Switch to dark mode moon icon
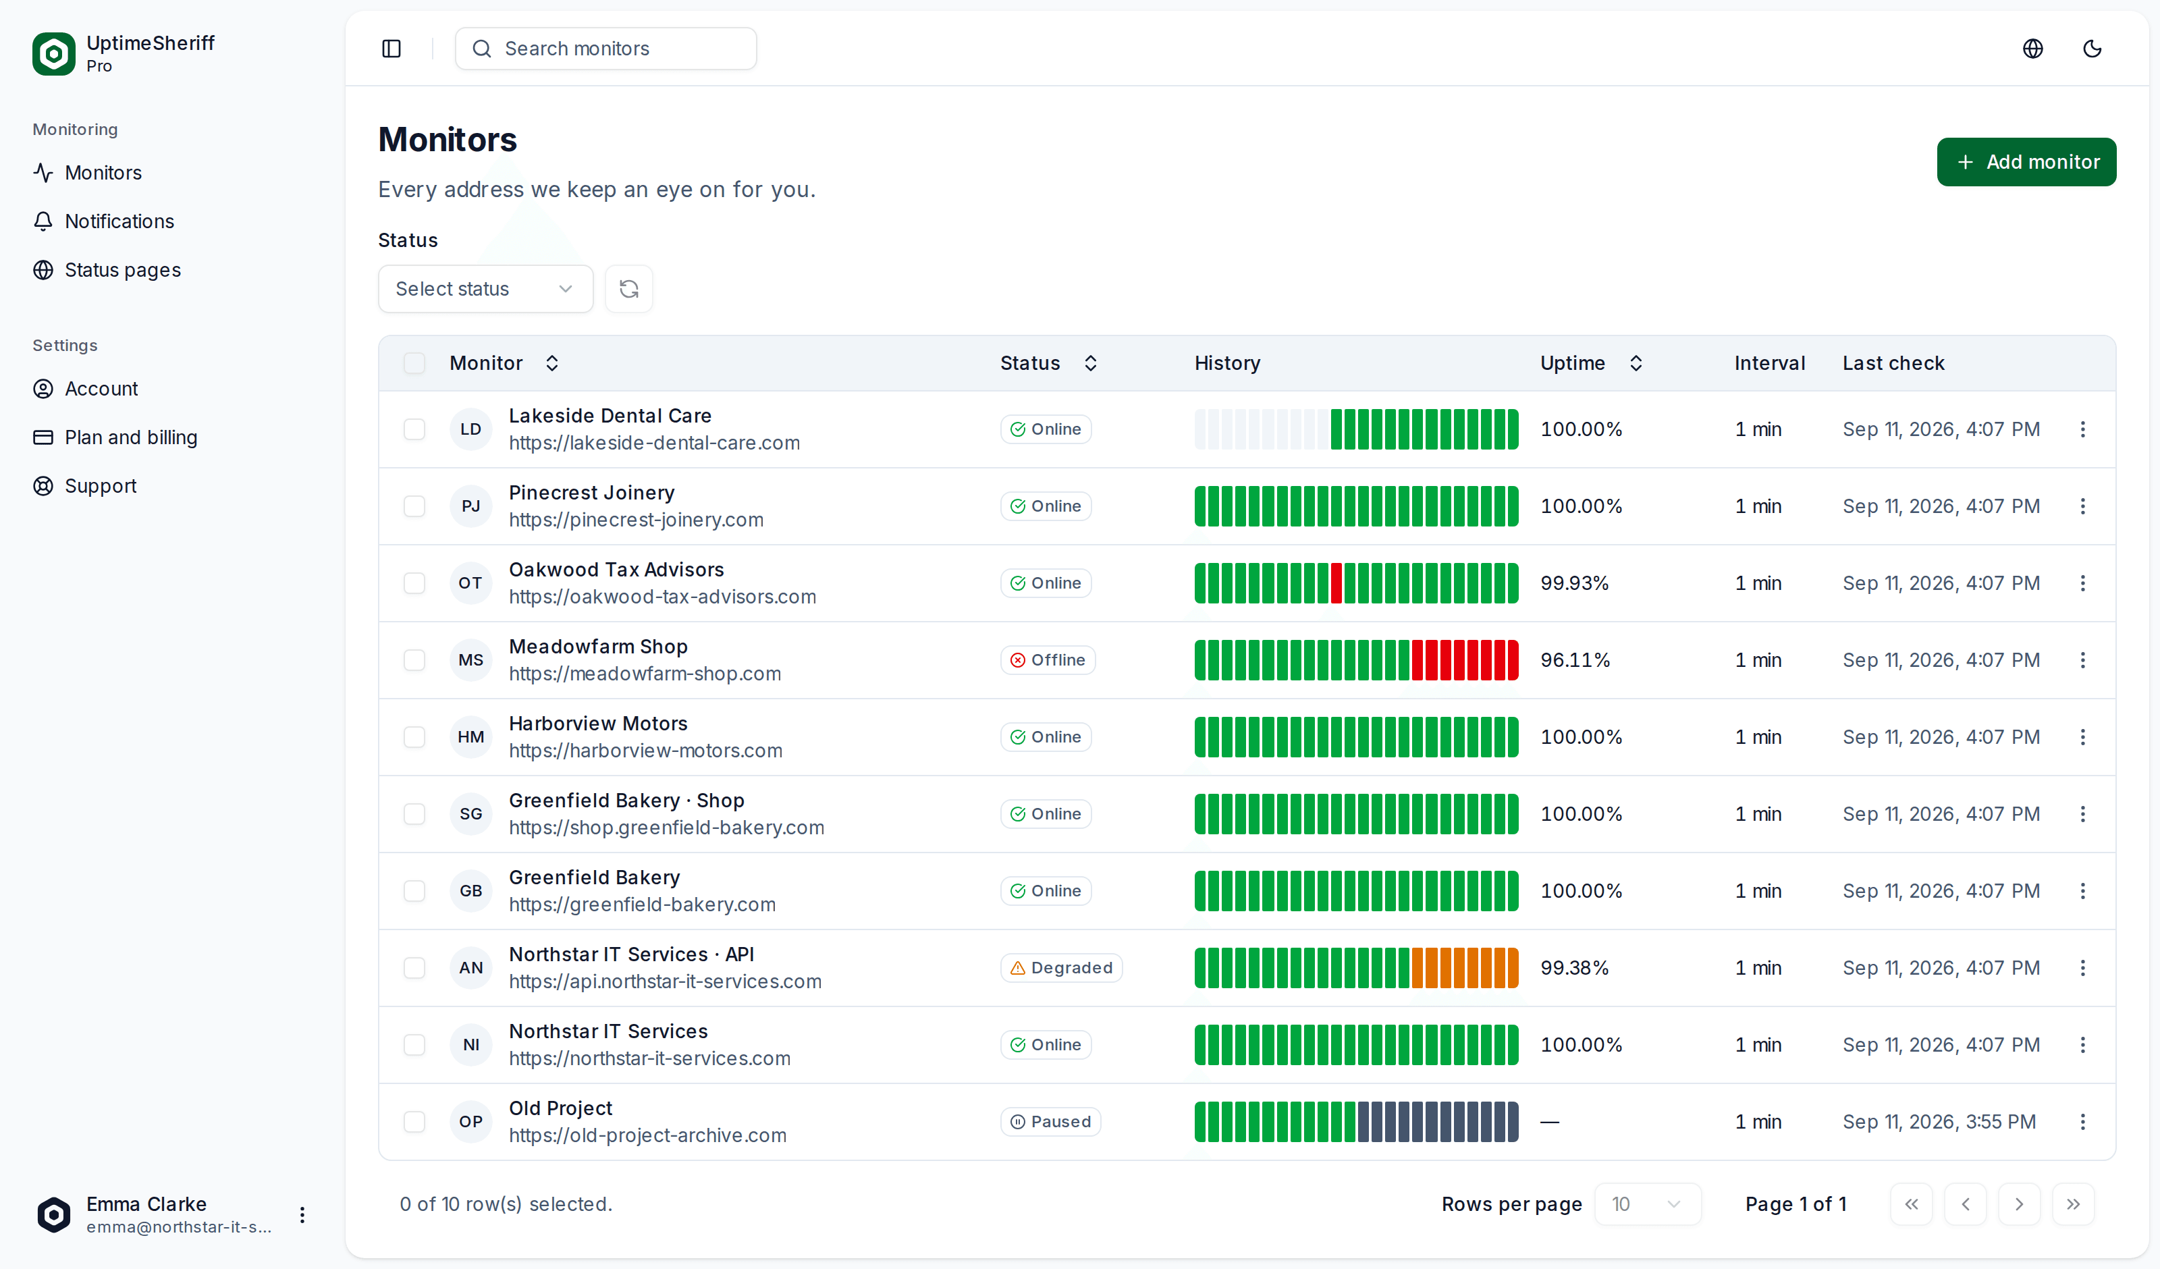This screenshot has width=2160, height=1269. (2091, 49)
